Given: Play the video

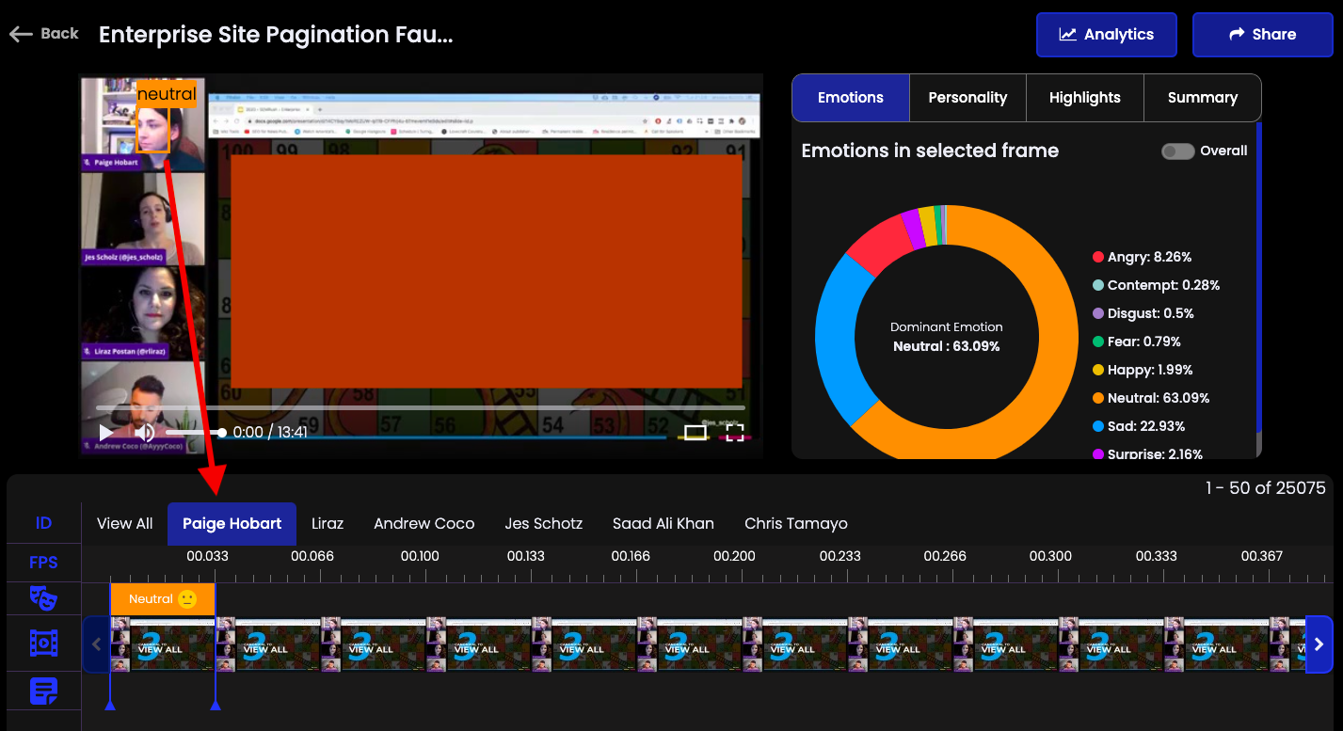Looking at the screenshot, I should click(x=106, y=433).
